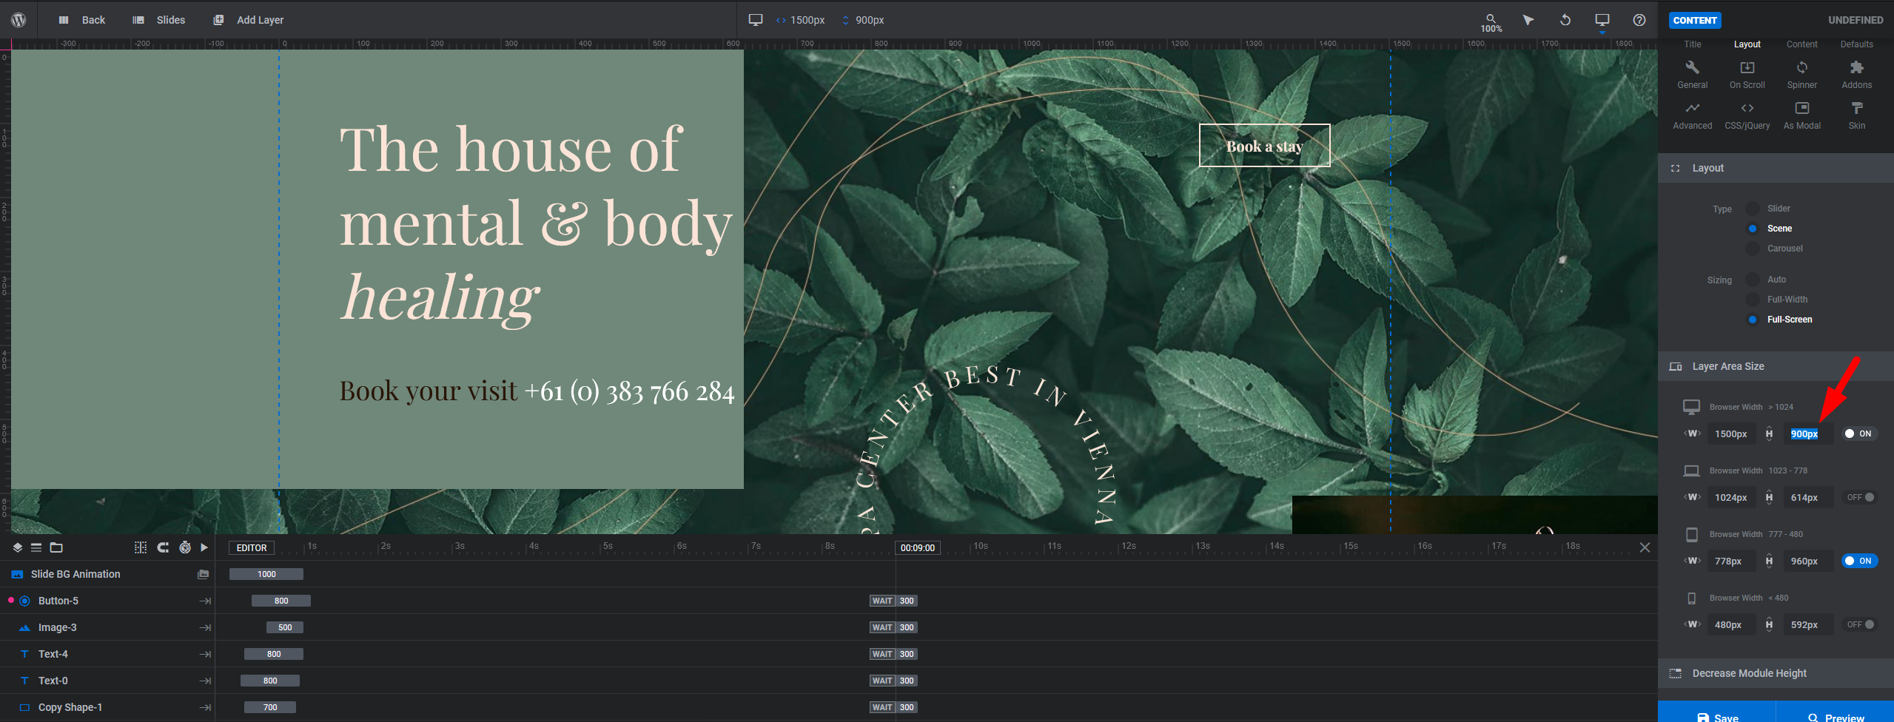This screenshot has width=1894, height=722.
Task: Select Full-Width sizing radio
Action: [x=1753, y=300]
